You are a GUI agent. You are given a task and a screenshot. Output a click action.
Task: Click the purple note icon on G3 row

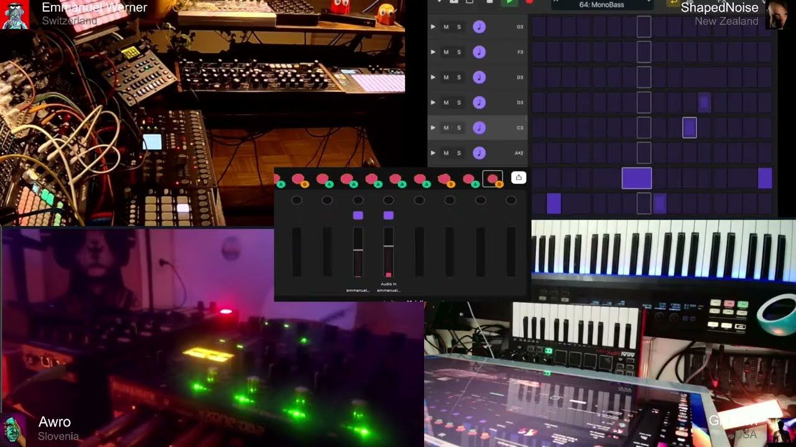point(479,27)
